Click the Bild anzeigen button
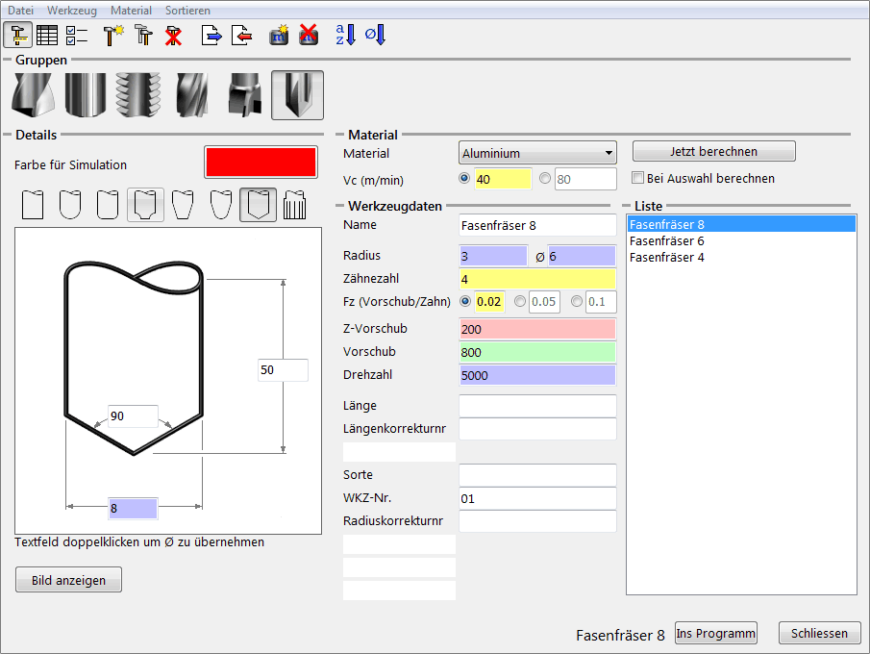This screenshot has height=654, width=870. click(68, 580)
